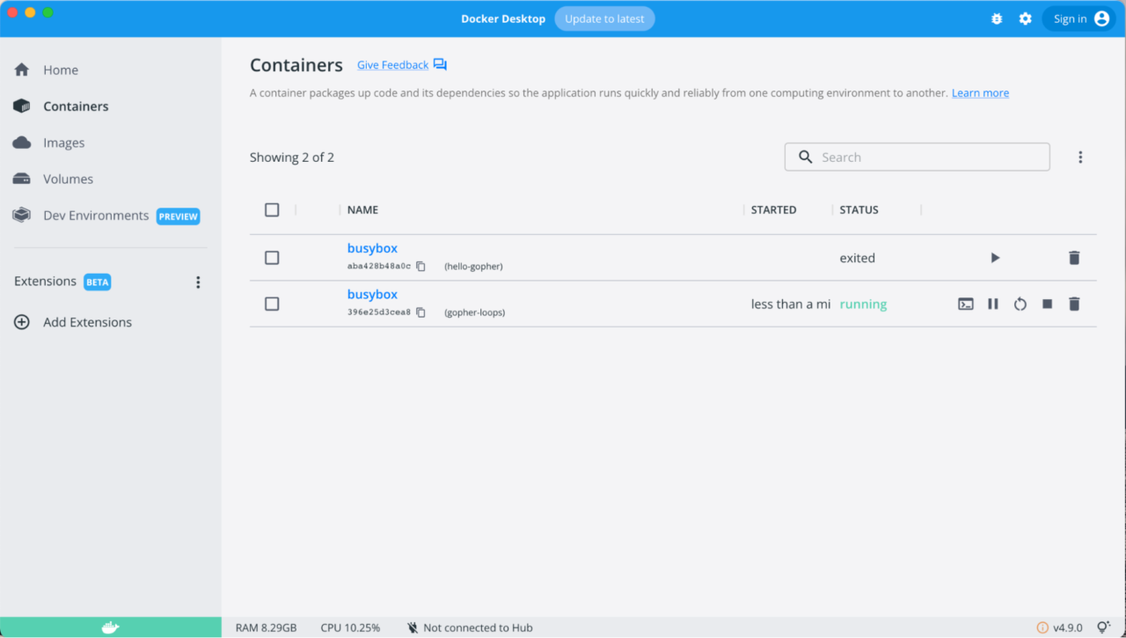Select the Images section in the sidebar
This screenshot has width=1126, height=638.
tap(63, 142)
